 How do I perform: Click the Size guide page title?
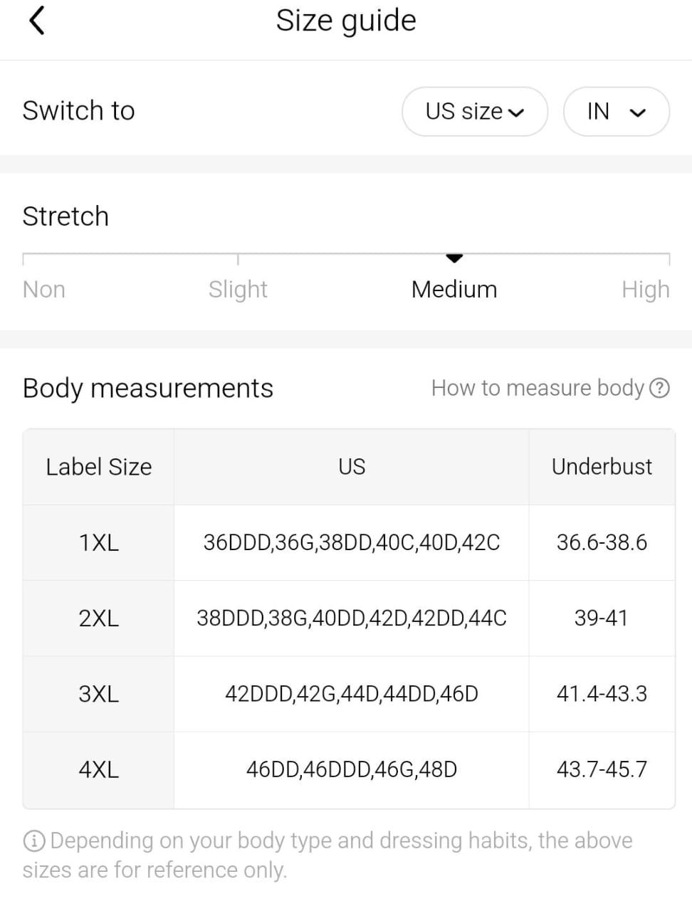346,21
